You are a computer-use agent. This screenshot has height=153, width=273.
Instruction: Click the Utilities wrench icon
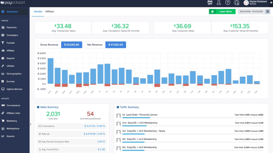pos(3,66)
